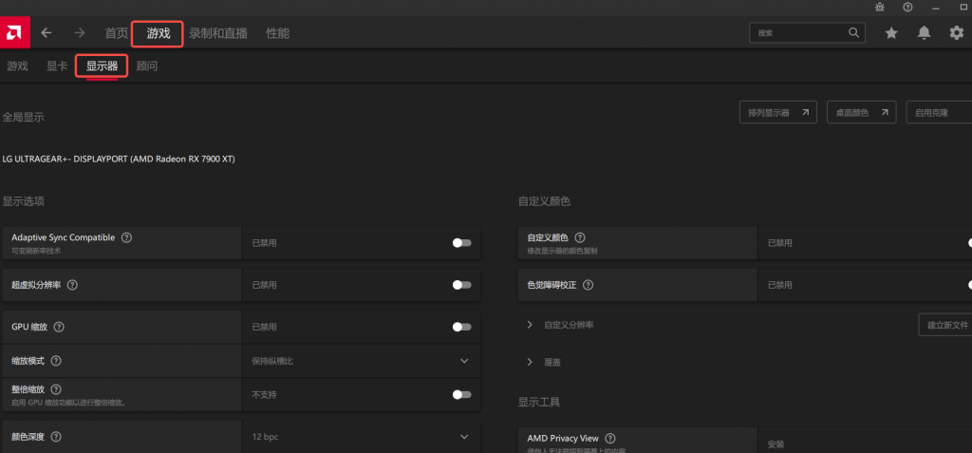
Task: Expand 自定义分辨率 section
Action: pyautogui.click(x=530, y=325)
